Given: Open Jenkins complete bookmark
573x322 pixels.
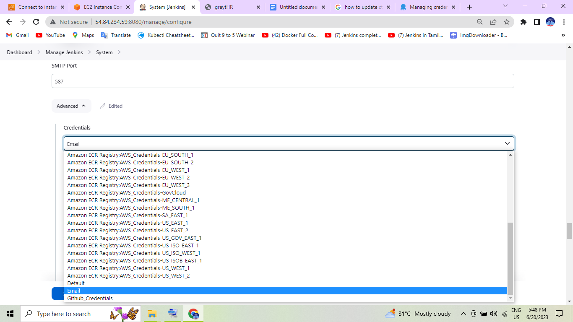Looking at the screenshot, I should click(x=353, y=35).
